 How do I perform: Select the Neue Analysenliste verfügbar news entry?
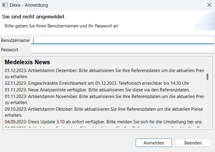click(x=97, y=90)
